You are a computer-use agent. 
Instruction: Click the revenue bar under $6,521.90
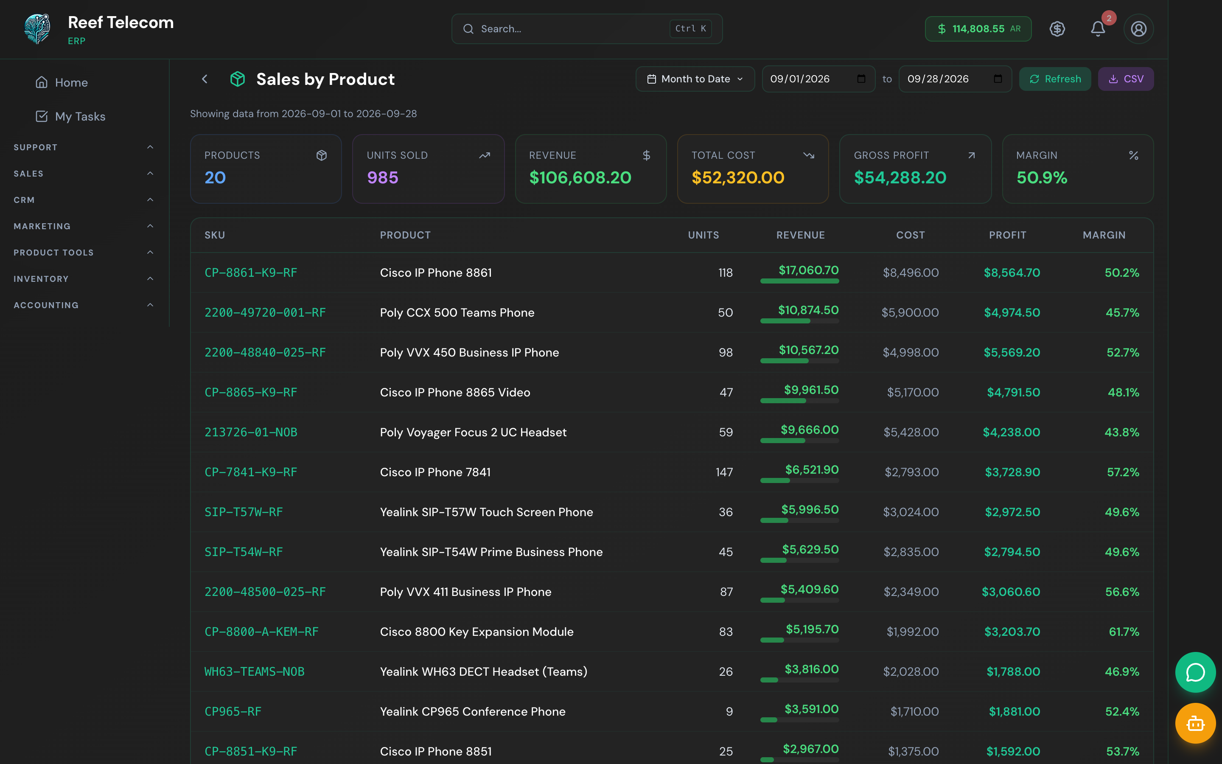799,480
